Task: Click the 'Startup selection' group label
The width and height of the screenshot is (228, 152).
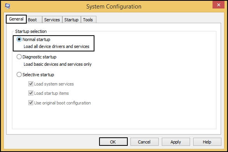Action: click(x=31, y=31)
